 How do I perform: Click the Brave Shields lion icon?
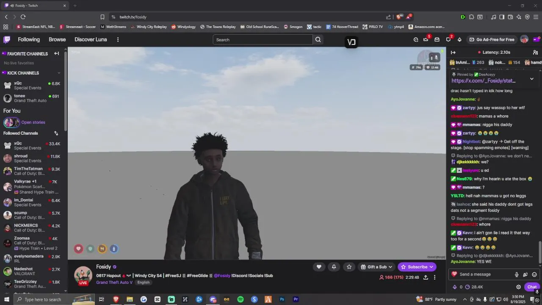coord(398,17)
